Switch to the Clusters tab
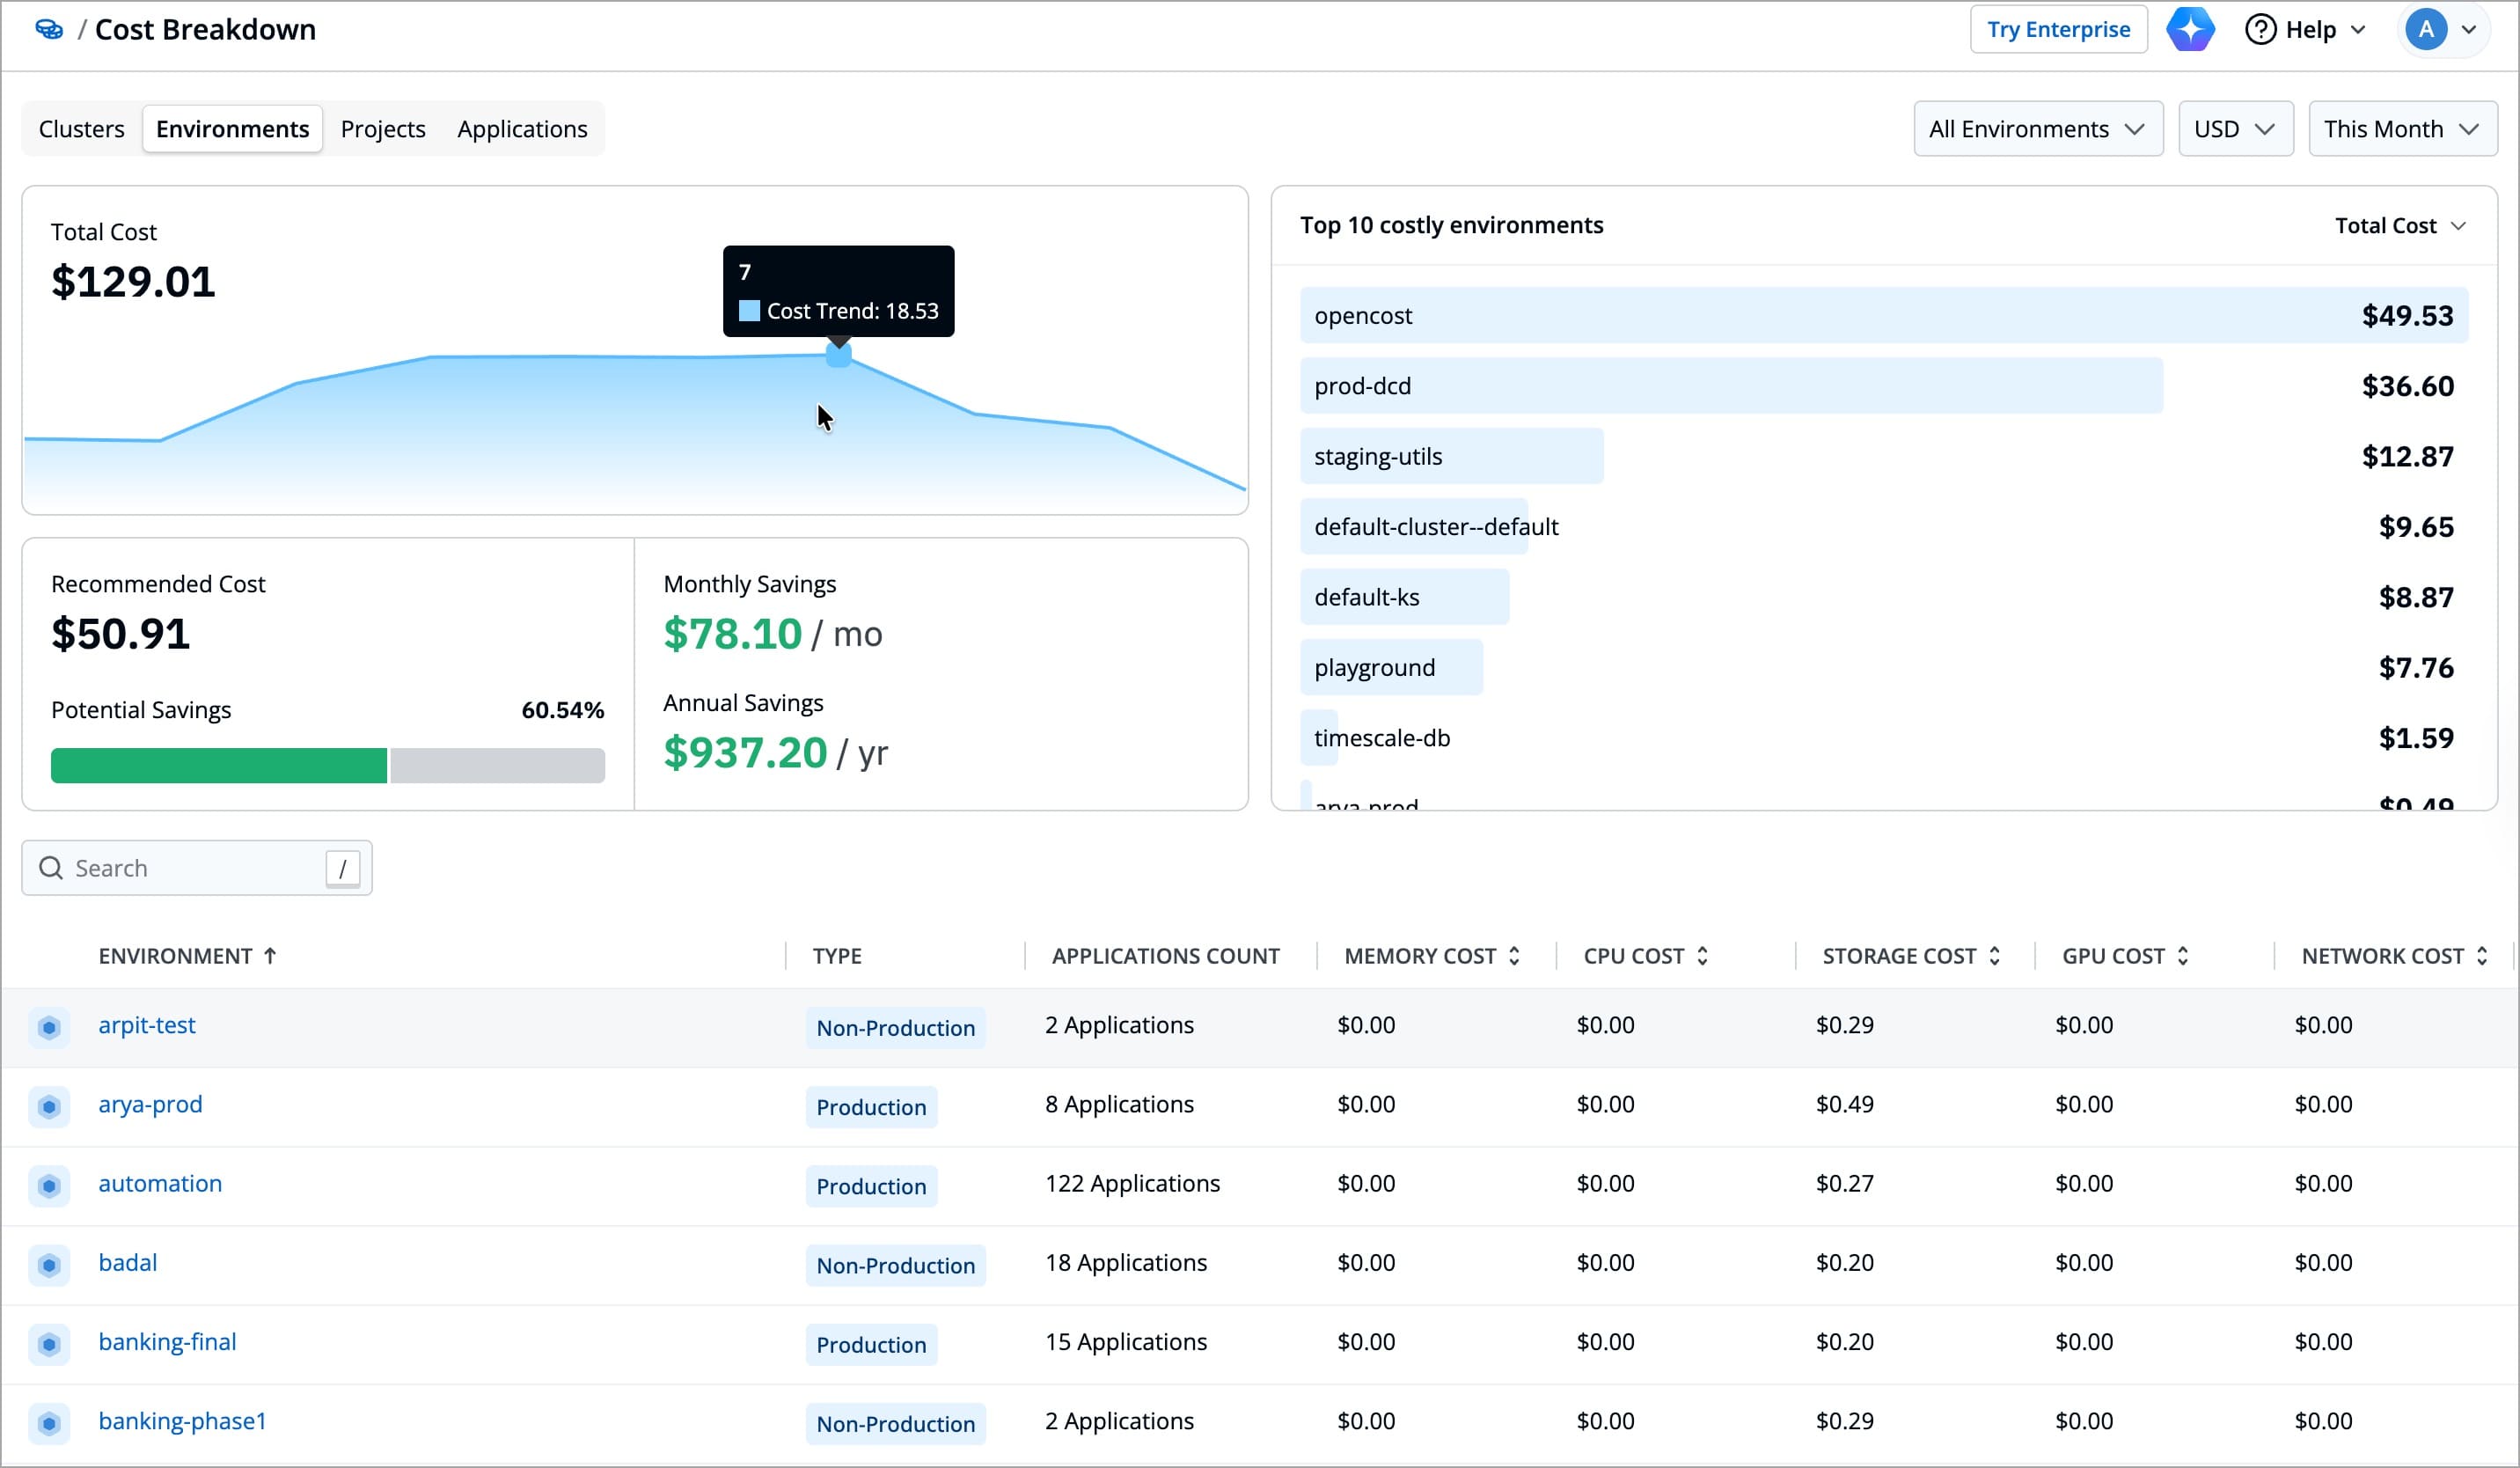Viewport: 2520px width, 1468px height. coord(82,129)
